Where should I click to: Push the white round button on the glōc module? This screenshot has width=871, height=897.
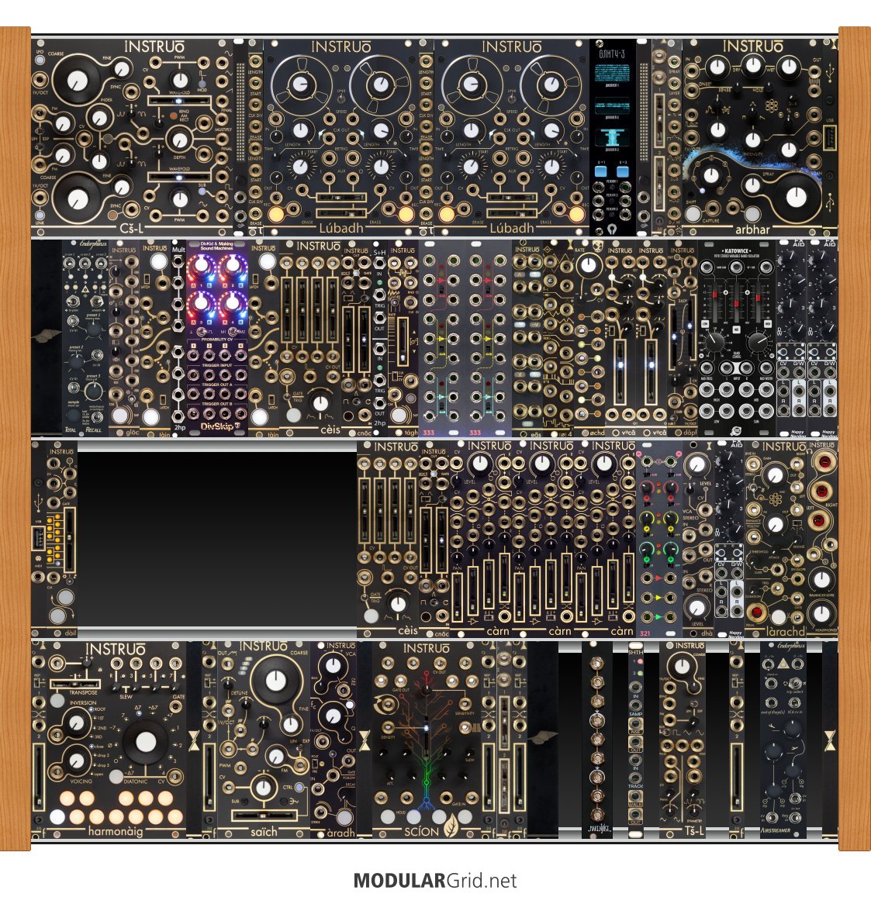pyautogui.click(x=120, y=416)
